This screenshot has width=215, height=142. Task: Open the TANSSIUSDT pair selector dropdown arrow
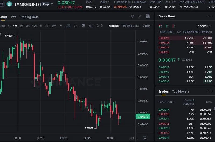coord(52,4)
